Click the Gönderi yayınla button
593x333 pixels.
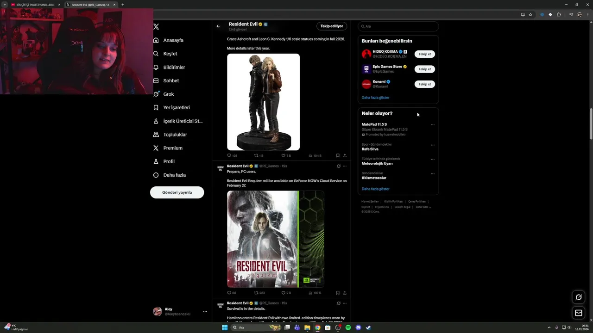[x=177, y=192]
